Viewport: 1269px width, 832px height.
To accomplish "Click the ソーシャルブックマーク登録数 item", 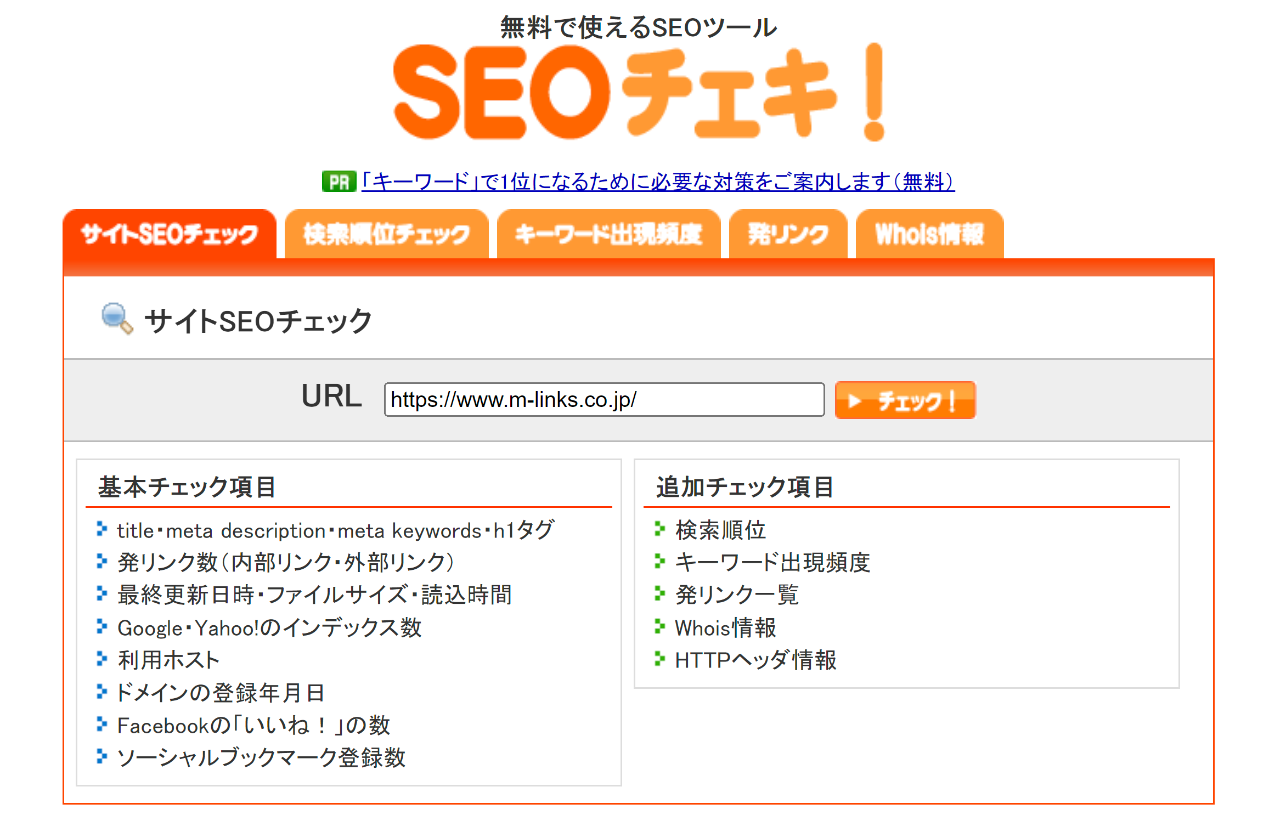I will coord(261,757).
